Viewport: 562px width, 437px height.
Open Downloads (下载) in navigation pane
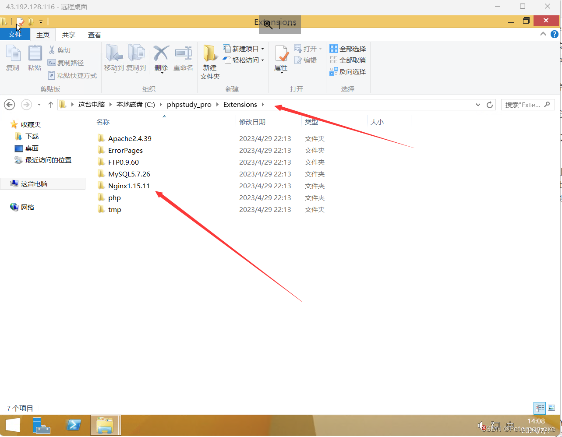(x=32, y=136)
